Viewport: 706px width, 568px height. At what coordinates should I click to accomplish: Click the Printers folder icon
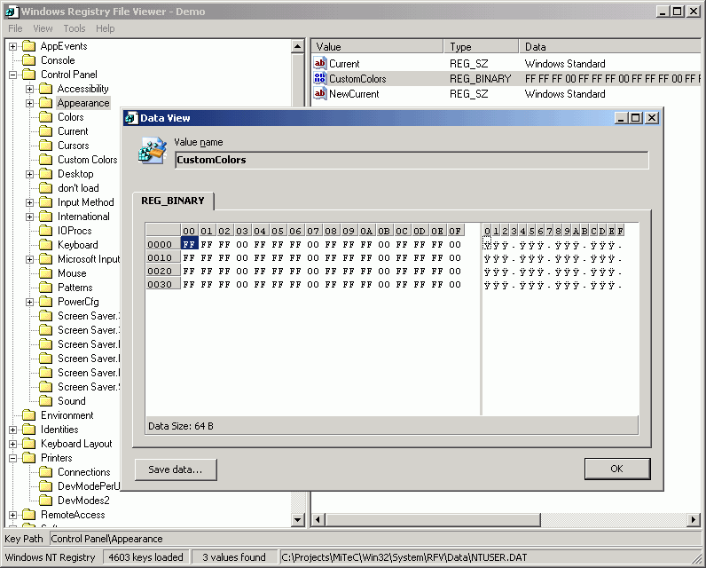click(28, 458)
